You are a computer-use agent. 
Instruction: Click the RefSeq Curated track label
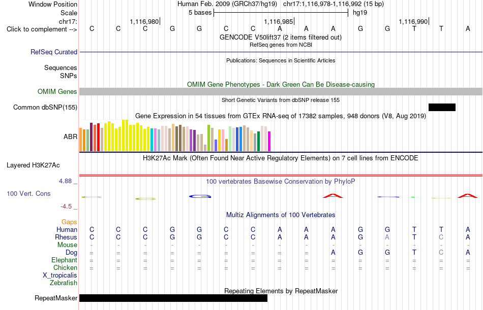pyautogui.click(x=53, y=52)
